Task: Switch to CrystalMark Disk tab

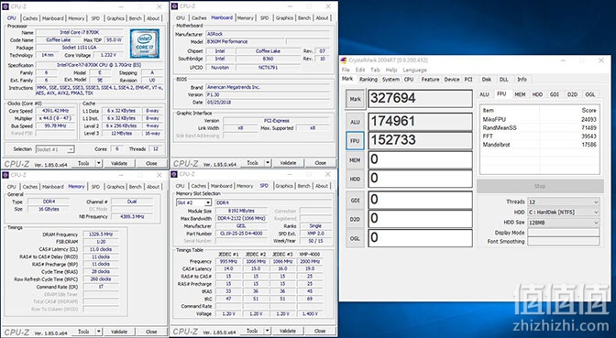Action: click(x=487, y=80)
